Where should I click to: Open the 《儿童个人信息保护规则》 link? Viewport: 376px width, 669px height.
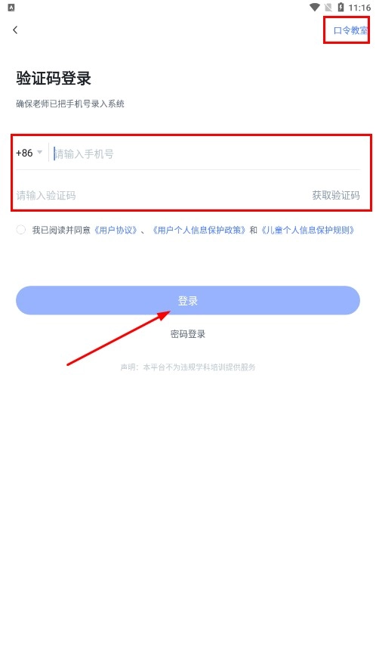(307, 231)
